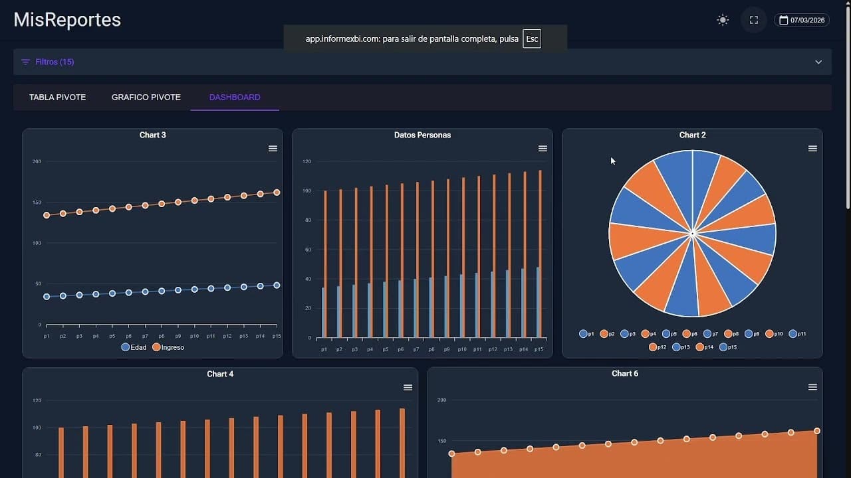Expand the Filtros (15) panel chevron
This screenshot has width=851, height=478.
[x=819, y=62]
